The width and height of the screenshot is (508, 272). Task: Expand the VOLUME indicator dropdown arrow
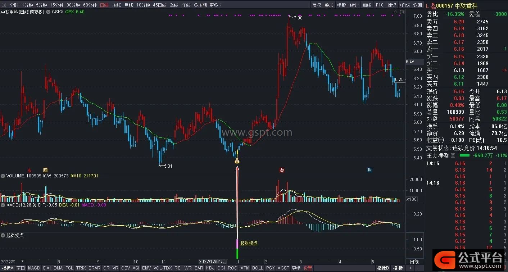point(3,176)
